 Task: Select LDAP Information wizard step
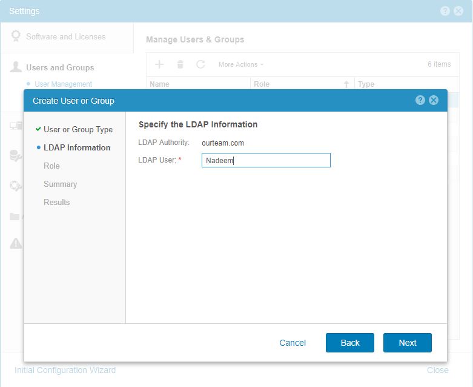(x=76, y=147)
